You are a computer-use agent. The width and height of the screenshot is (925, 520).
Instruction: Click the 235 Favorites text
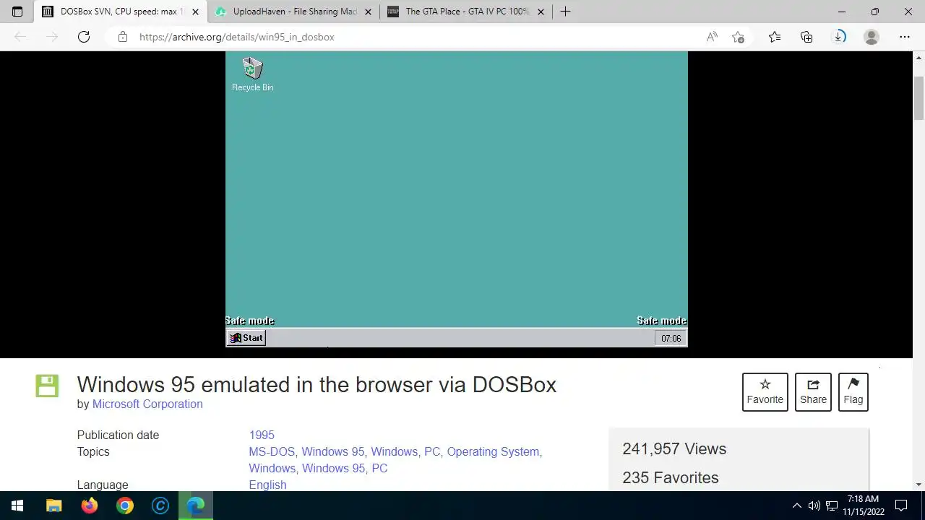(x=671, y=477)
